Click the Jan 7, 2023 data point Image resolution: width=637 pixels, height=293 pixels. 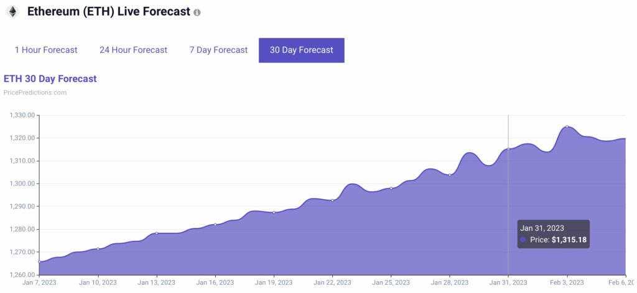point(39,262)
